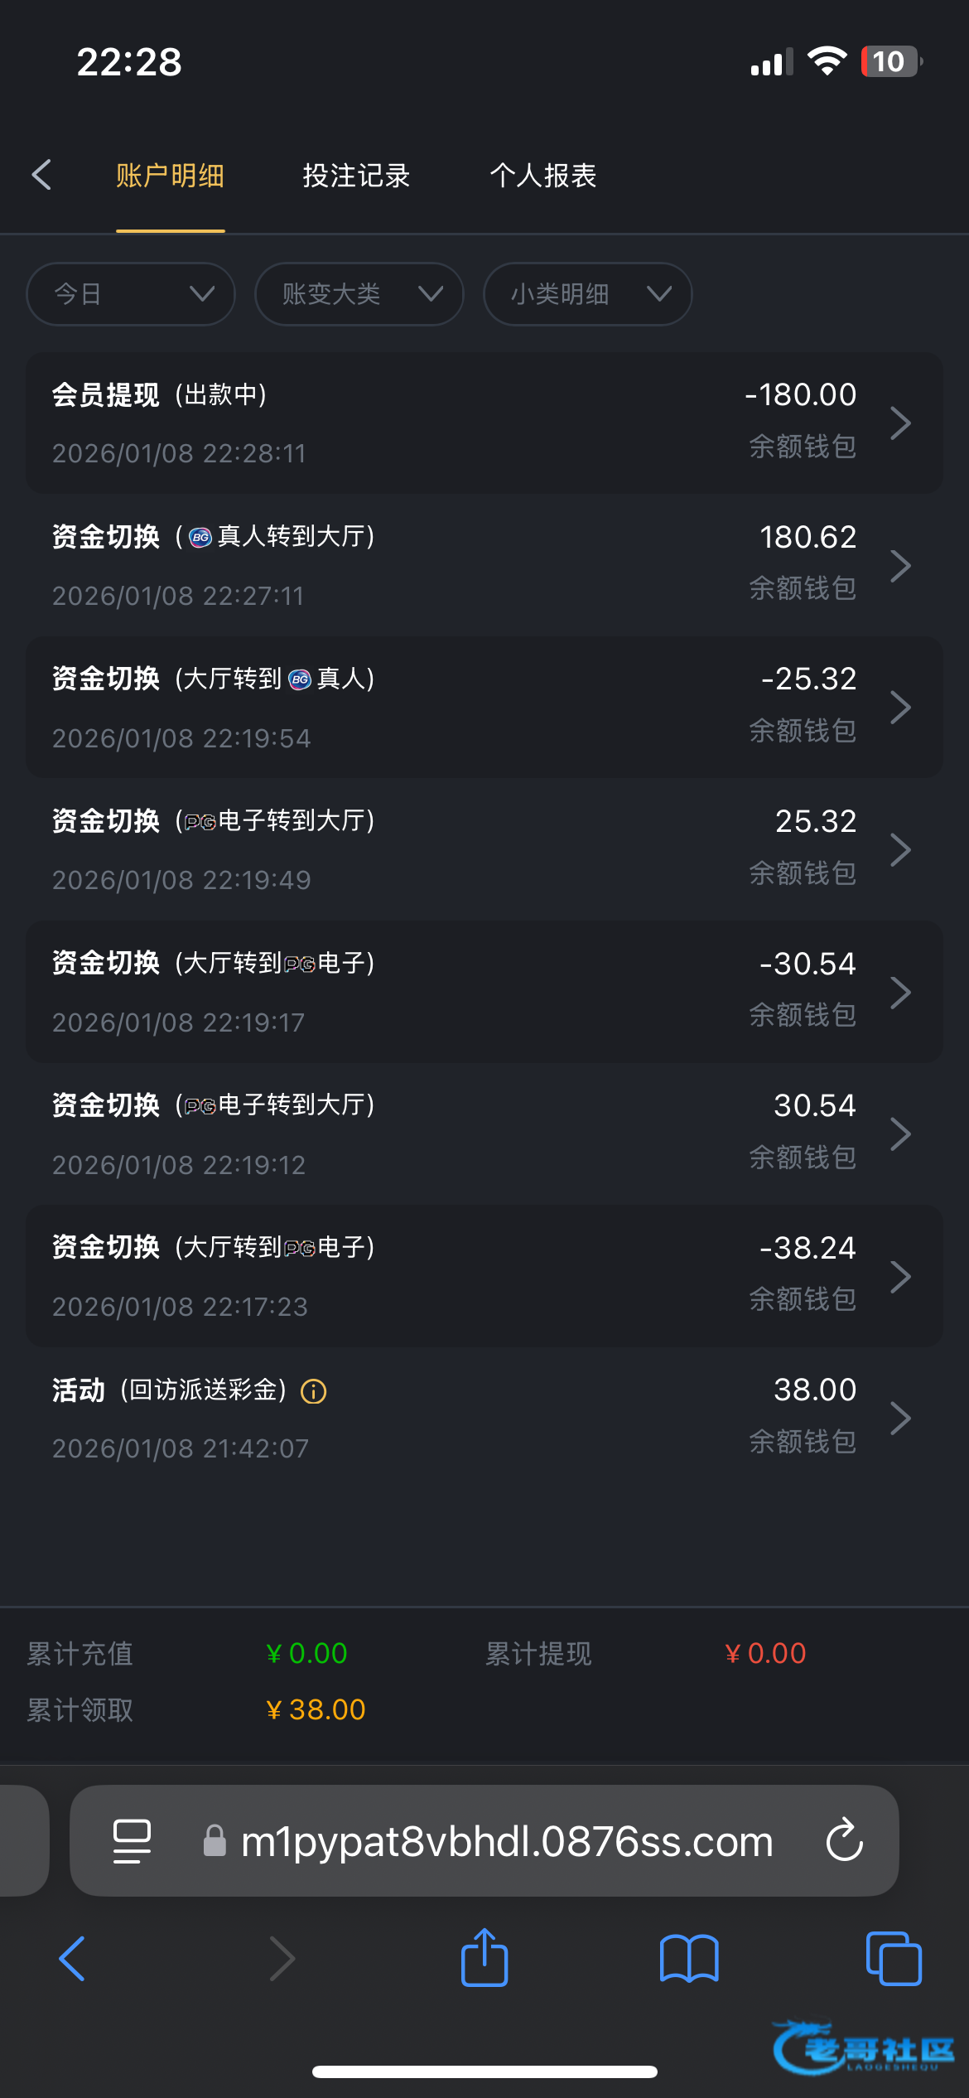The image size is (969, 2098).
Task: Tap the Safari forward chevron
Action: tap(282, 1959)
